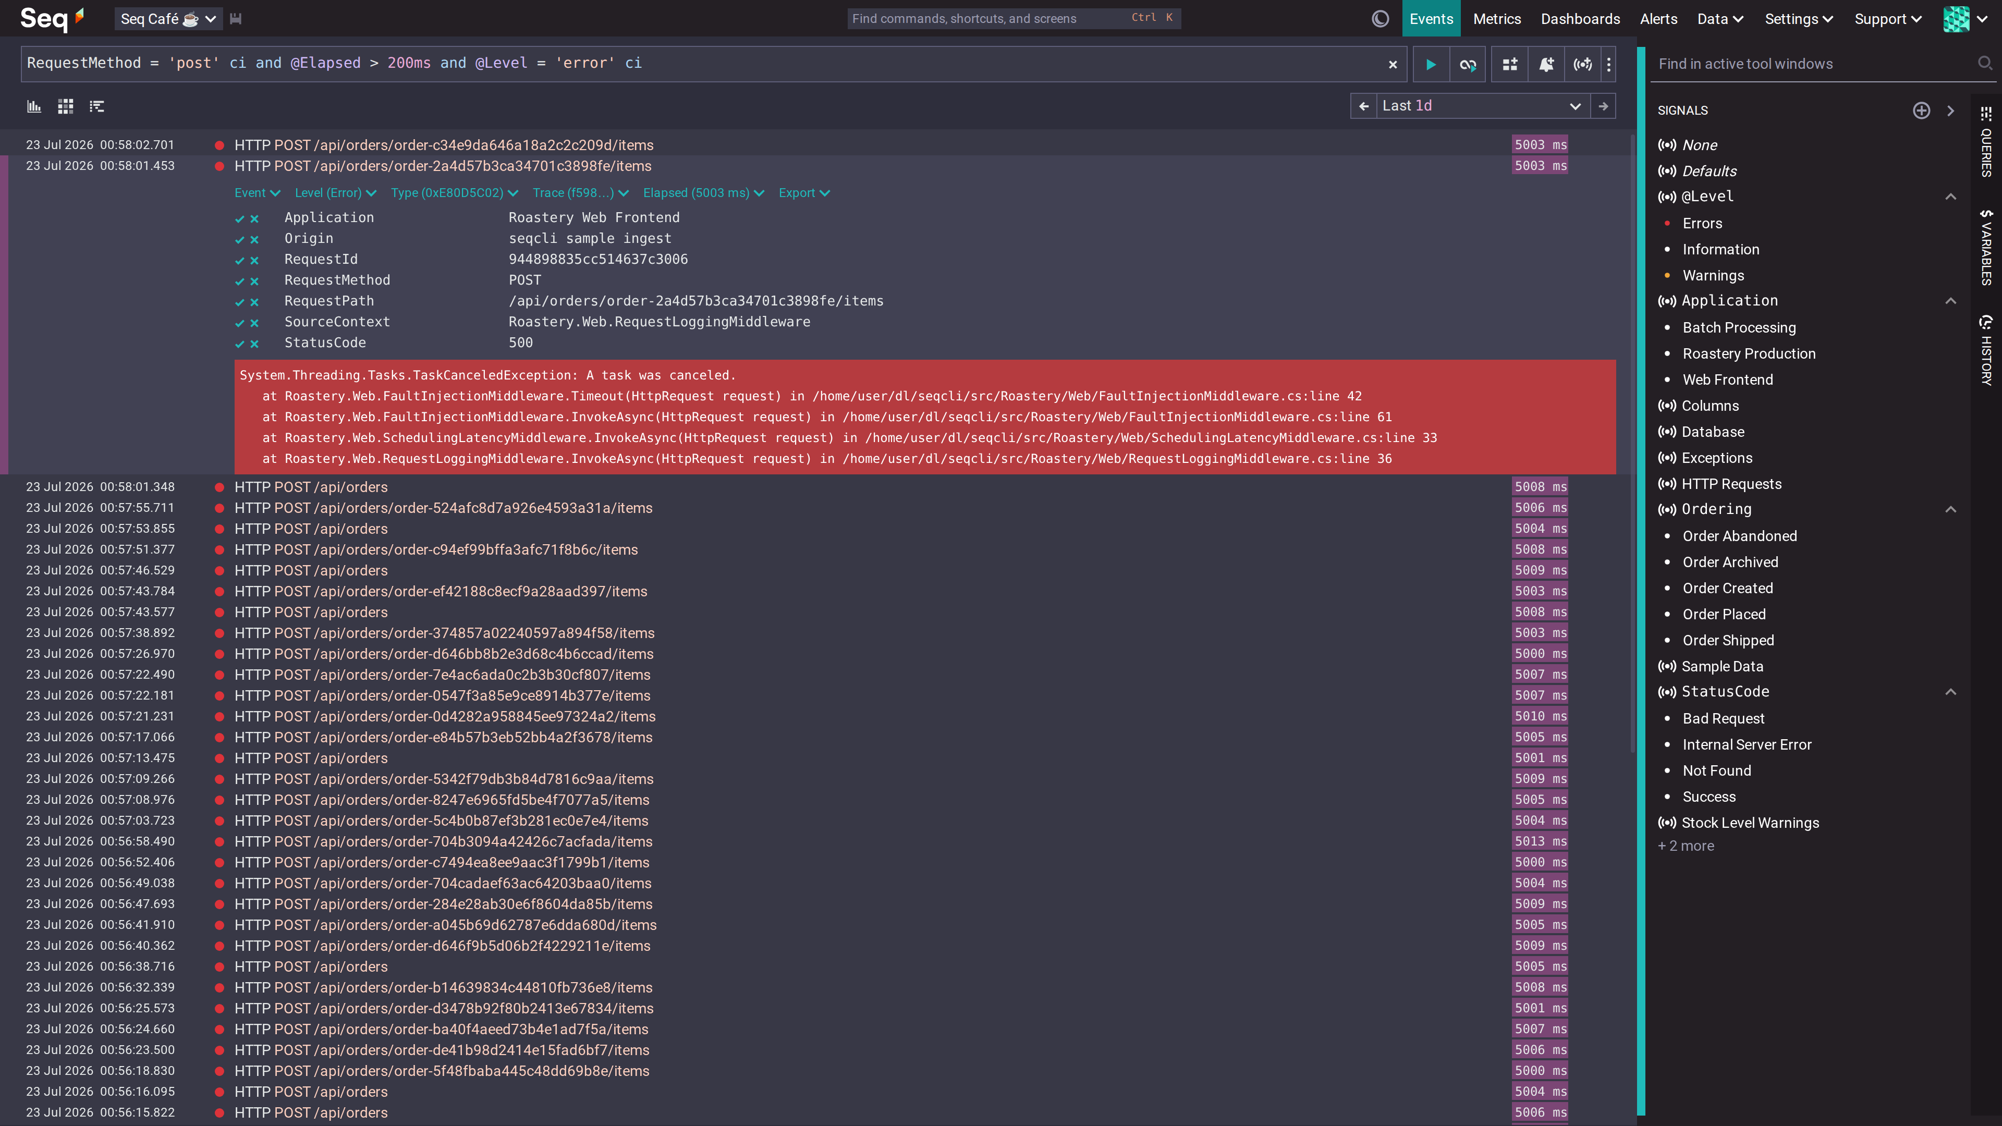Open the Export dropdown
The height and width of the screenshot is (1126, 2002).
(804, 193)
